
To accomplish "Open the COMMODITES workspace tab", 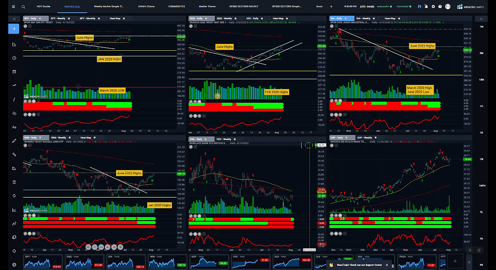I will [177, 6].
